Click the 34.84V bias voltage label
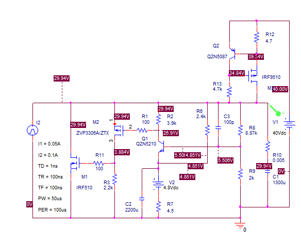Screen dimensions: 301x242 click(237, 73)
